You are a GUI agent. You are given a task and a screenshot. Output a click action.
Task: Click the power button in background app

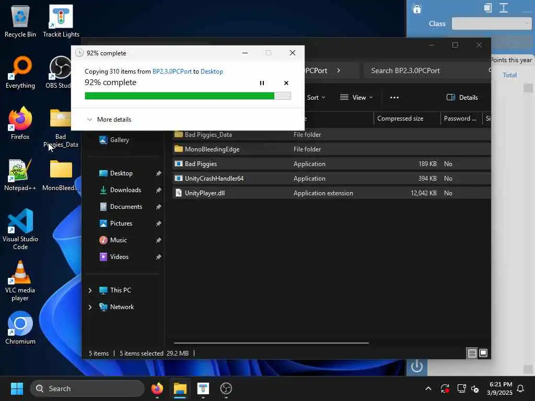tap(416, 367)
